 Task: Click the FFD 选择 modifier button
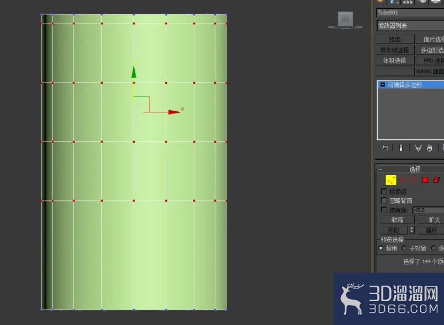[x=430, y=61]
